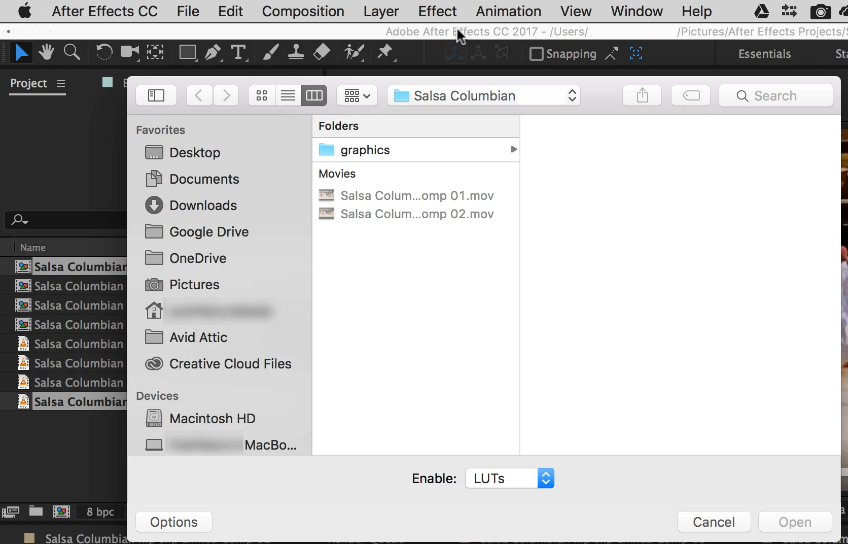Open the project search options dropdown

(x=20, y=220)
